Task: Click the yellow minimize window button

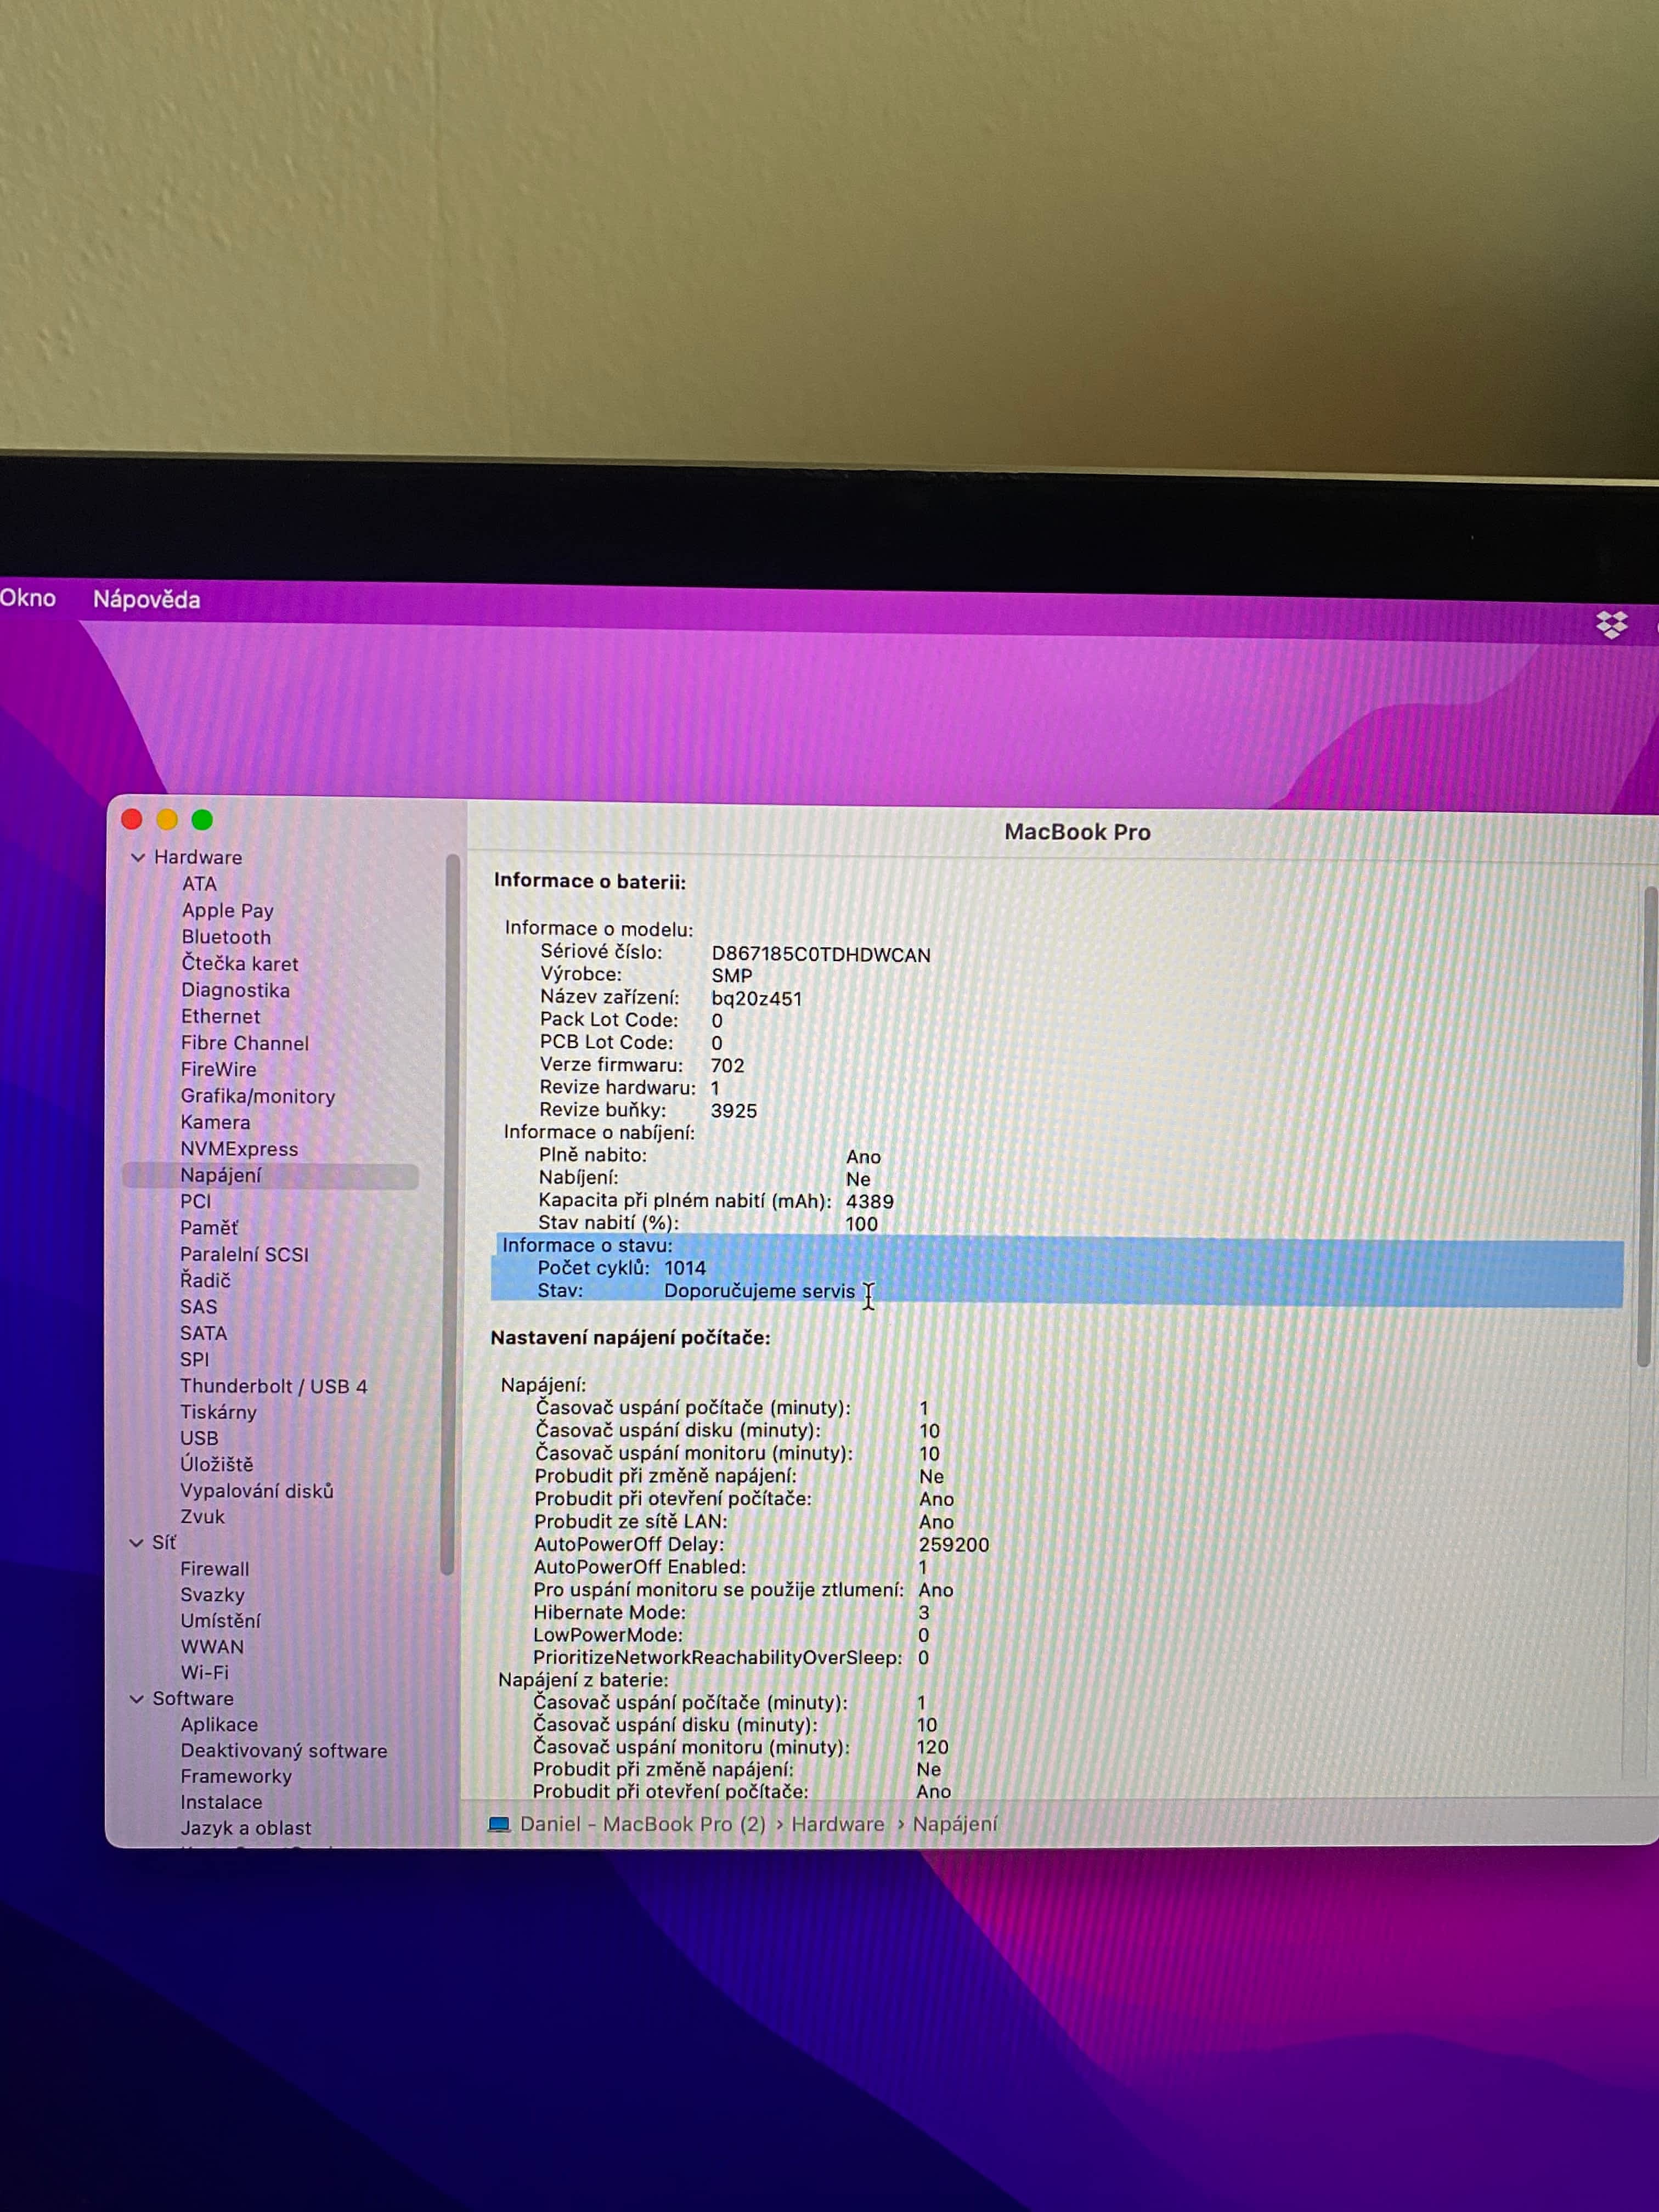Action: click(x=167, y=820)
